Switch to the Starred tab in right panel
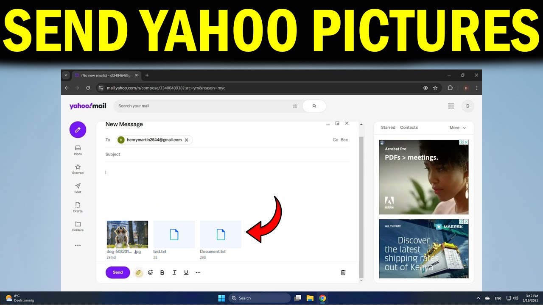543x305 pixels. [388, 128]
